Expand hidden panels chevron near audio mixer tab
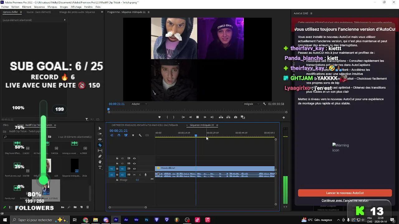 point(102,12)
